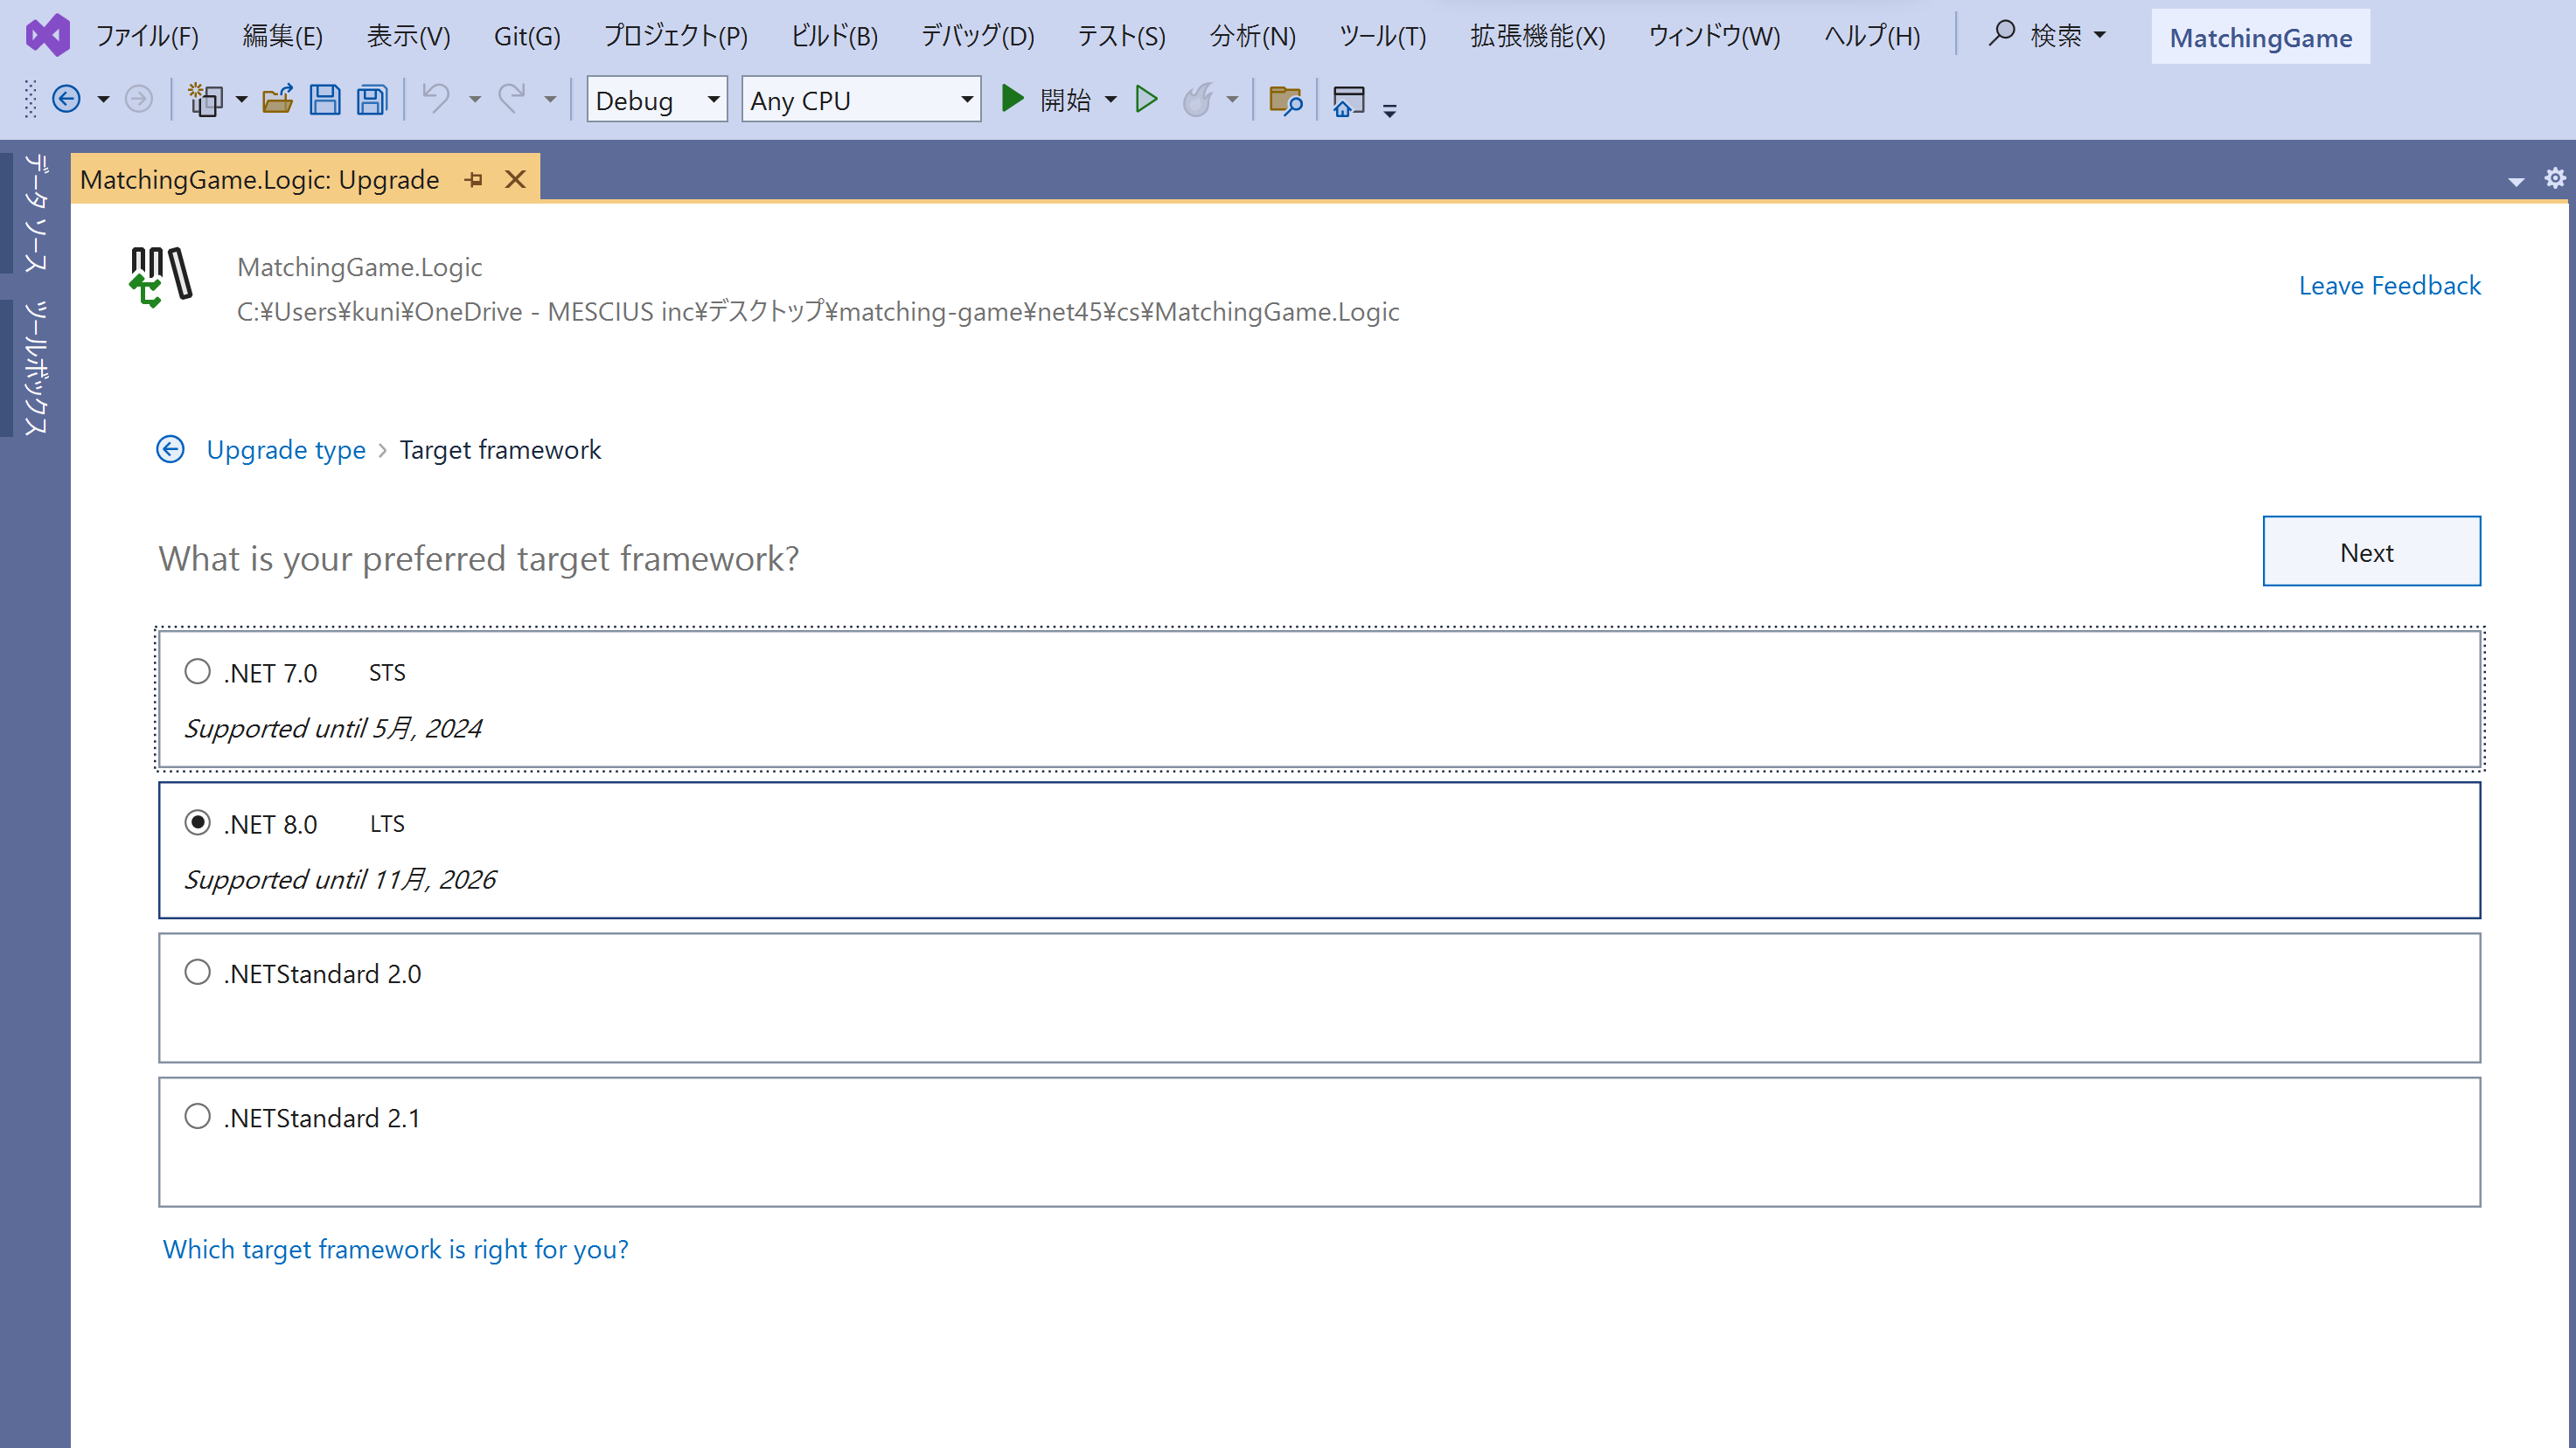Open the ウィンドウ(W) menu

click(x=1714, y=36)
